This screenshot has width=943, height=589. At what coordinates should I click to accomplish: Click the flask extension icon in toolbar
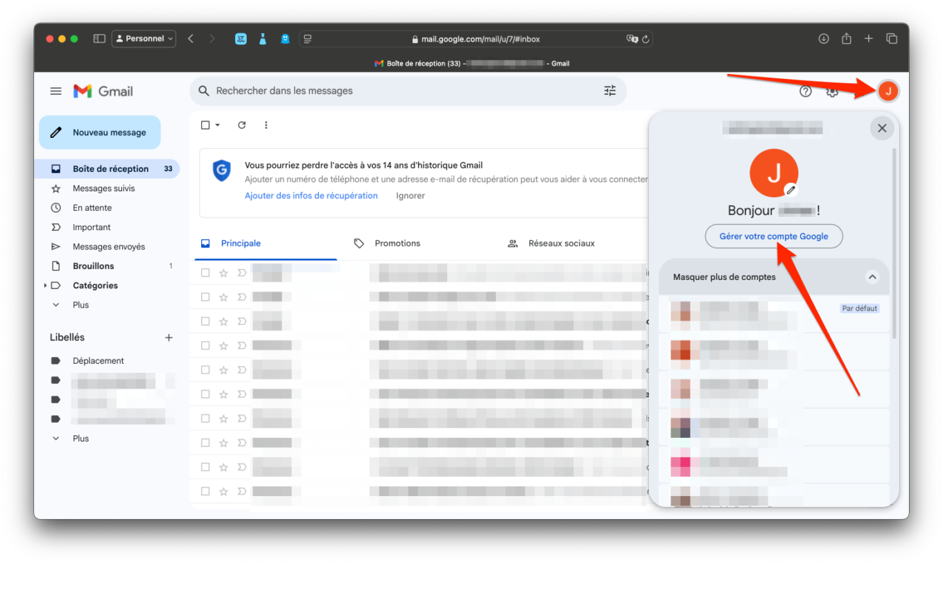pos(263,39)
